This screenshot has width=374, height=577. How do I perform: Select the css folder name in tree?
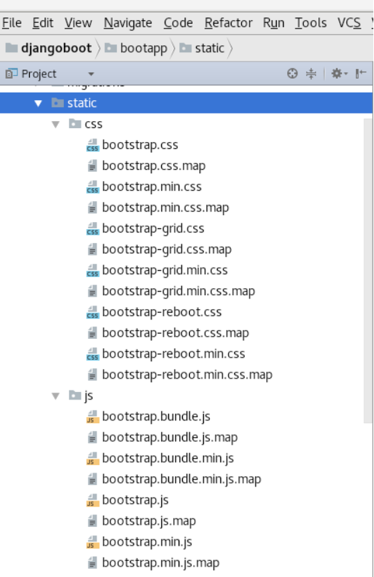pos(94,124)
